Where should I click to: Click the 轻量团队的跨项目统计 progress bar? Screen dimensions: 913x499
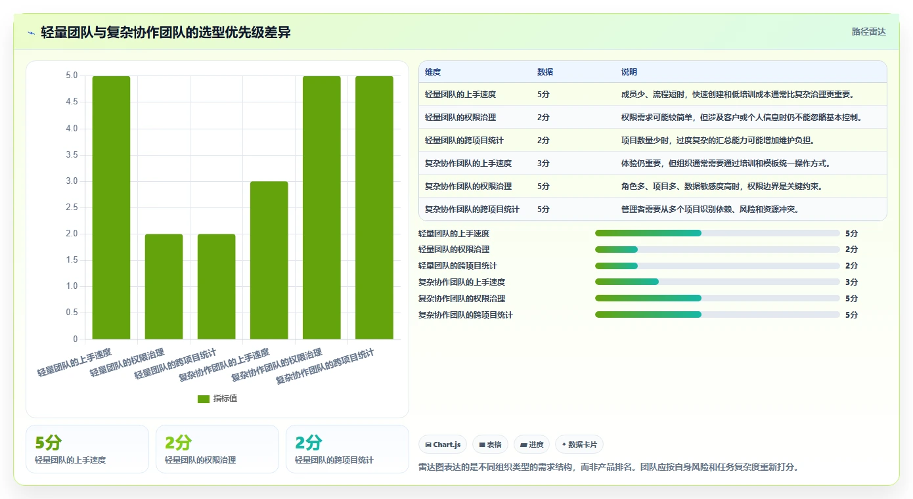tap(717, 266)
